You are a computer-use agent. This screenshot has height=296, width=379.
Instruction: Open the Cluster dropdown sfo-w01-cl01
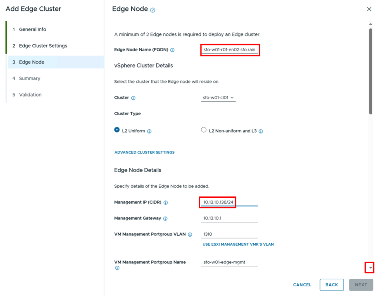[x=218, y=98]
